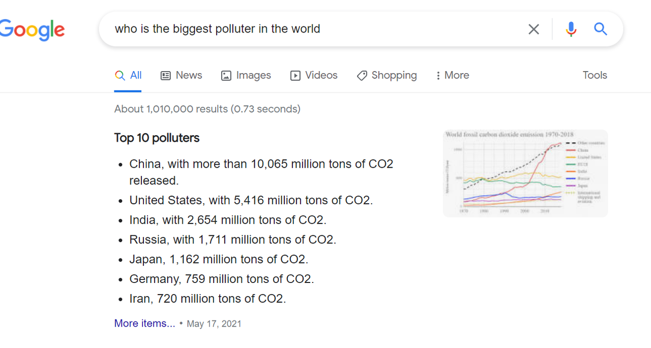This screenshot has width=651, height=348.
Task: Click the China 10,065 million tons entry
Action: [x=261, y=172]
